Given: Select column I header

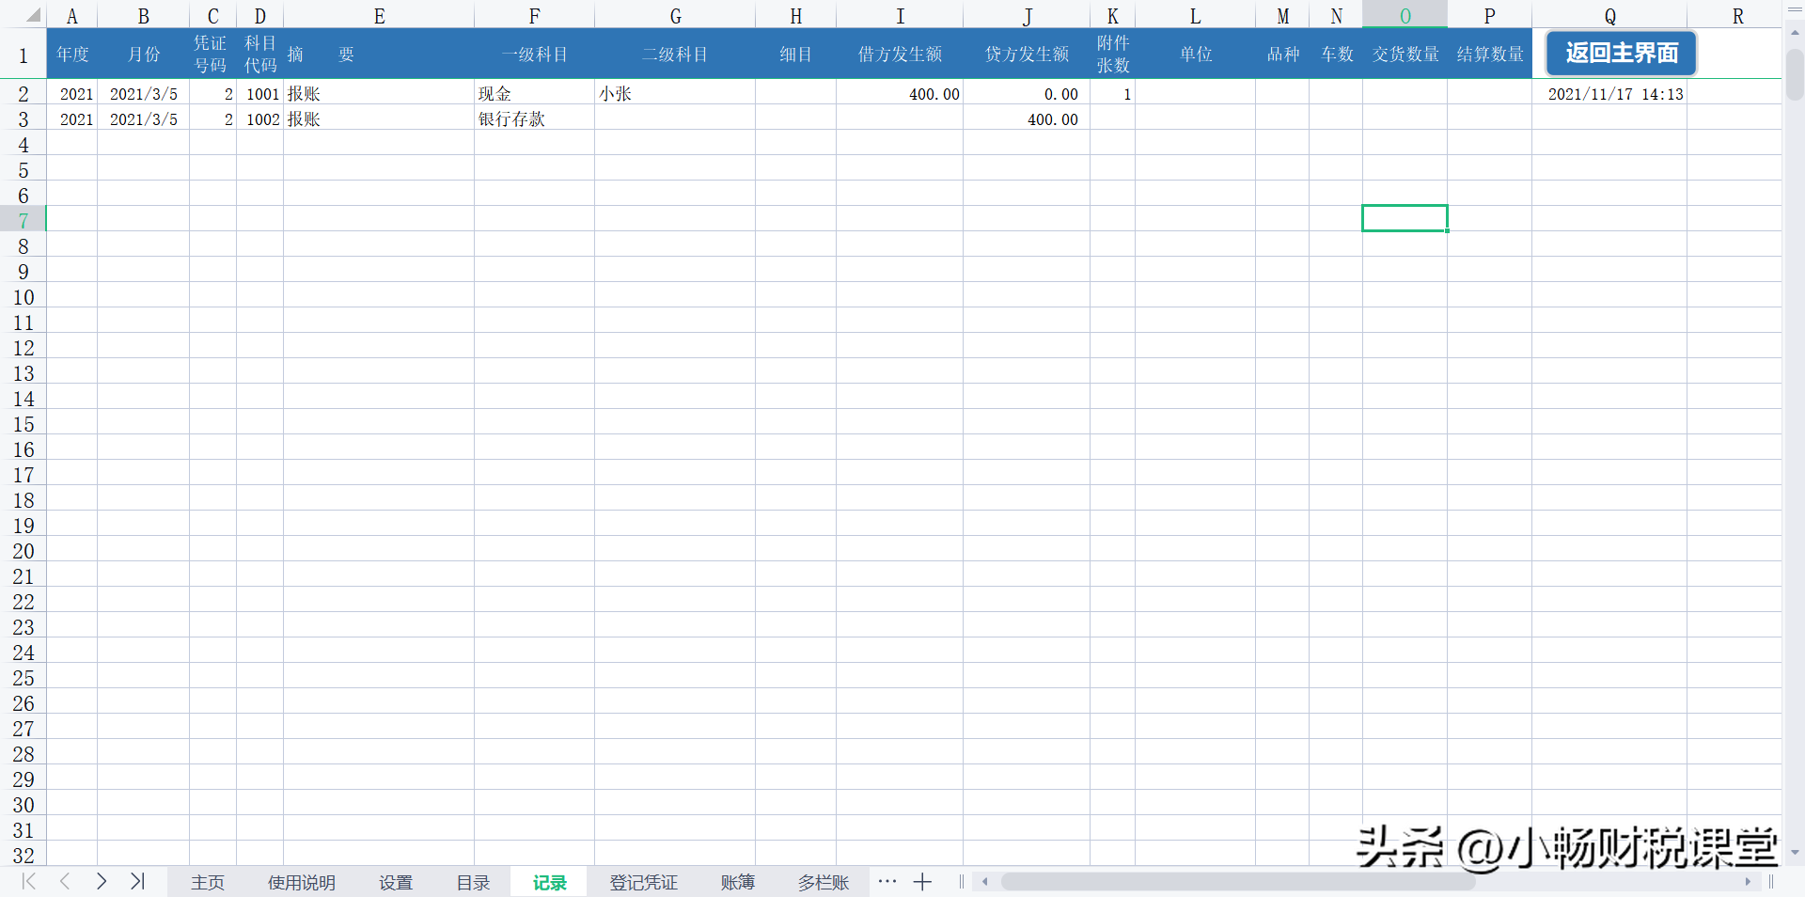Looking at the screenshot, I should [900, 16].
